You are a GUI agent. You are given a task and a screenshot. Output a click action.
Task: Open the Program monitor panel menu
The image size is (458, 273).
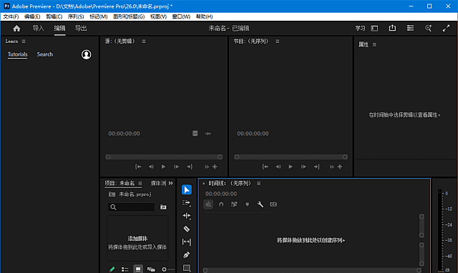tap(278, 41)
